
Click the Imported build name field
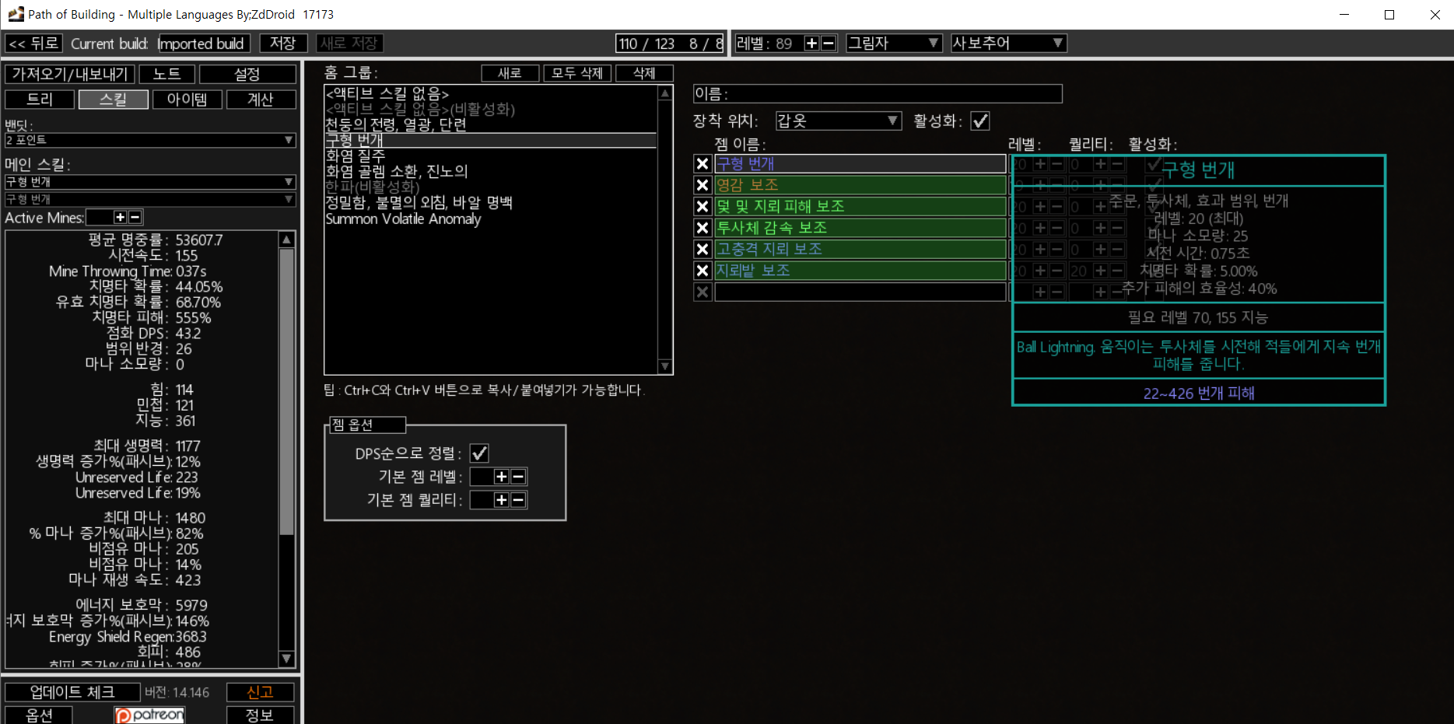point(204,44)
